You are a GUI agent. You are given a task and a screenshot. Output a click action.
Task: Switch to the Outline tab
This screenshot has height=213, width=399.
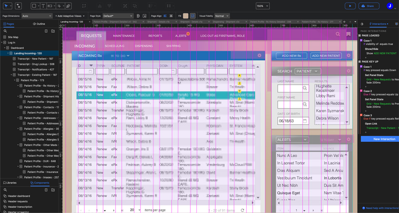(39, 24)
